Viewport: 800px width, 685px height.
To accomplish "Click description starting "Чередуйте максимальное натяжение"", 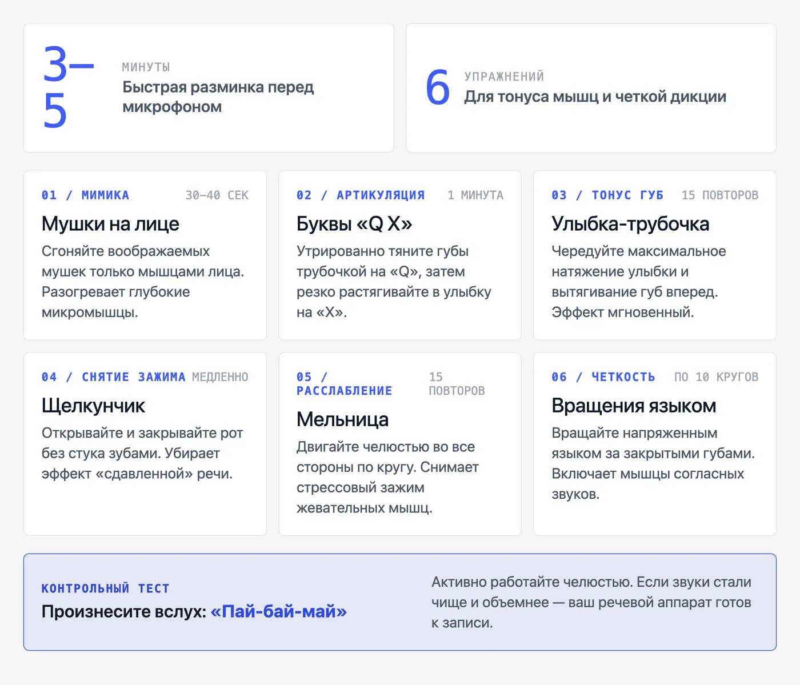I will (x=639, y=282).
